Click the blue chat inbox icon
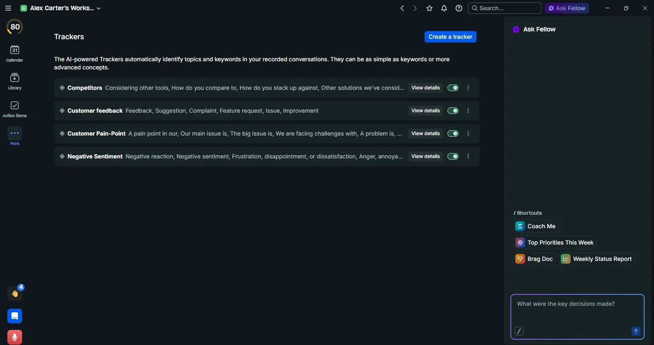Image resolution: width=654 pixels, height=345 pixels. click(15, 316)
